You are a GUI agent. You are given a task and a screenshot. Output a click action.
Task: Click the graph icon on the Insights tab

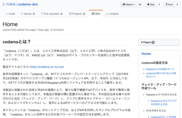pos(107,14)
